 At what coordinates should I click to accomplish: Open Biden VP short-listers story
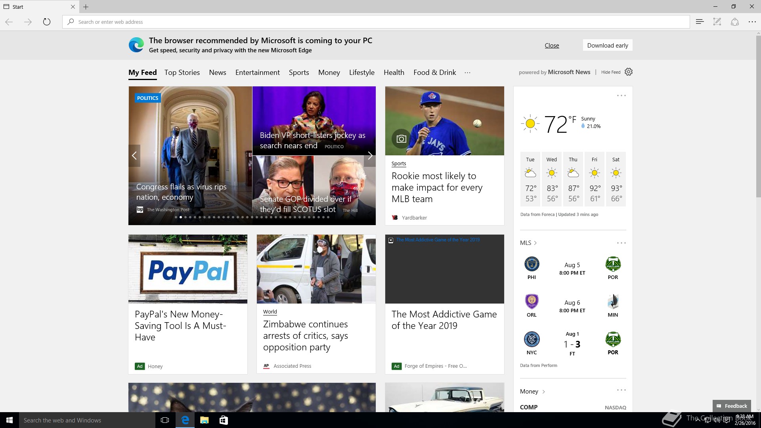[x=313, y=140]
